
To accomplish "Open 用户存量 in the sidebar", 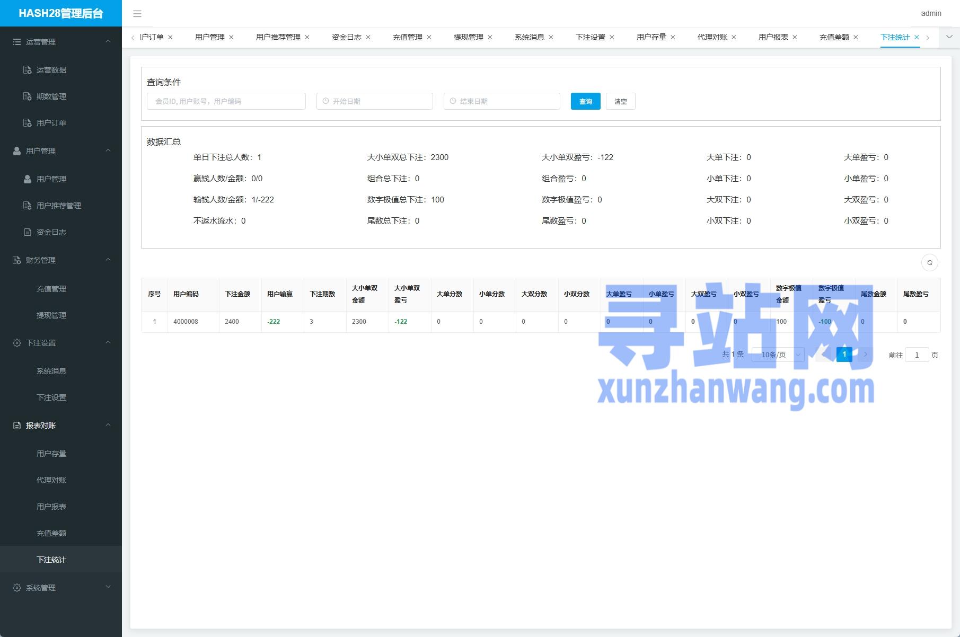I will (61, 454).
